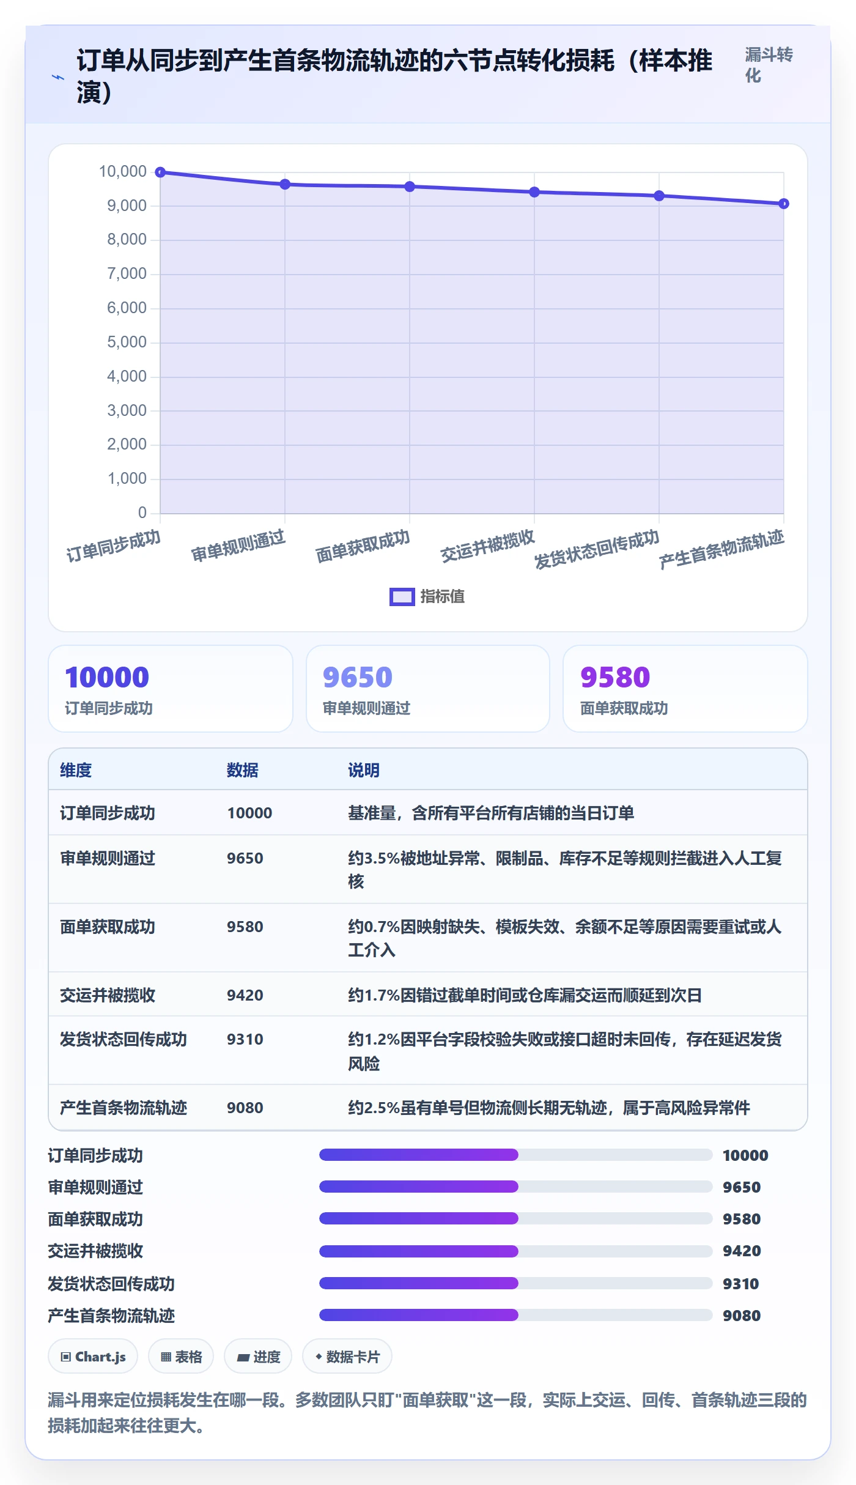Select the chart point for 交运并被揽收

[534, 192]
